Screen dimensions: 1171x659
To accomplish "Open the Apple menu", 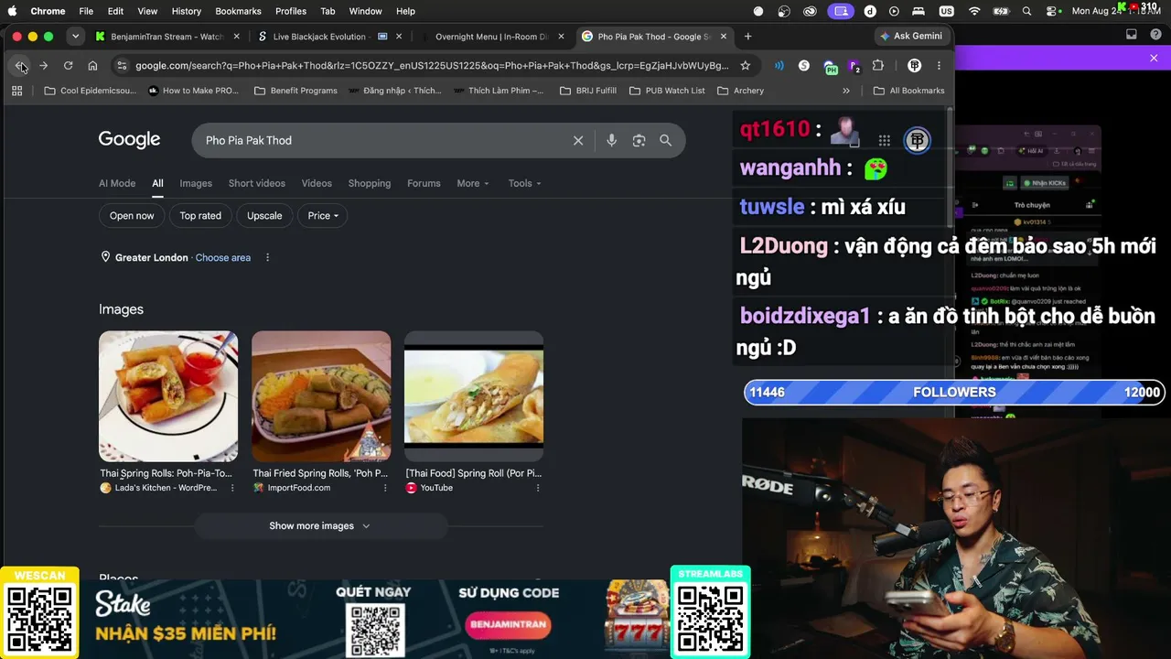I will coord(13,11).
